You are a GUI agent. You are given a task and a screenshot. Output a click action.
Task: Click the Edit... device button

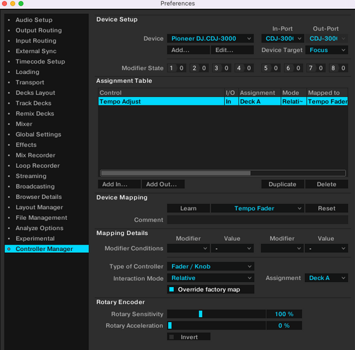[x=232, y=50]
